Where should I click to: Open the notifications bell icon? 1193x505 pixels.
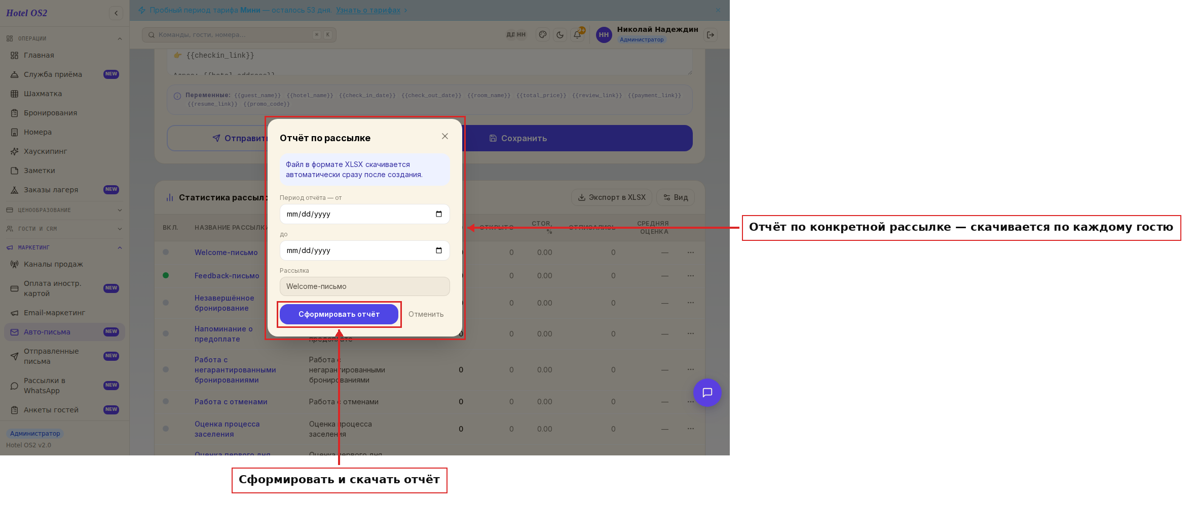coord(577,35)
